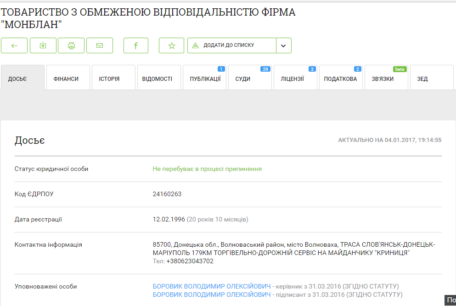This screenshot has height=306, width=456.
Task: Open Боровик Володимир керівник link
Action: click(x=212, y=286)
